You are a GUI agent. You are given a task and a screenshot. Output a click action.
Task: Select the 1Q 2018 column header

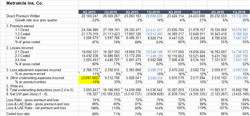coord(238,12)
